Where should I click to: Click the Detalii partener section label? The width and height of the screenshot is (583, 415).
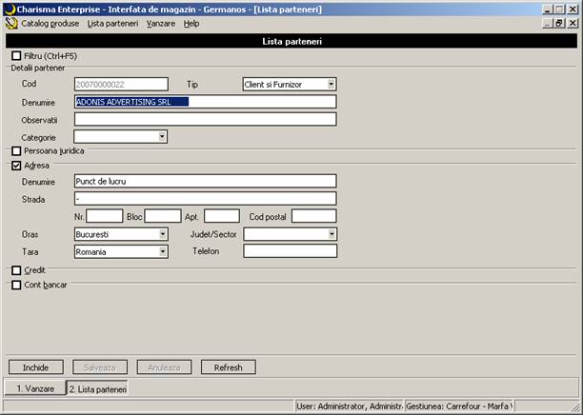[x=38, y=68]
